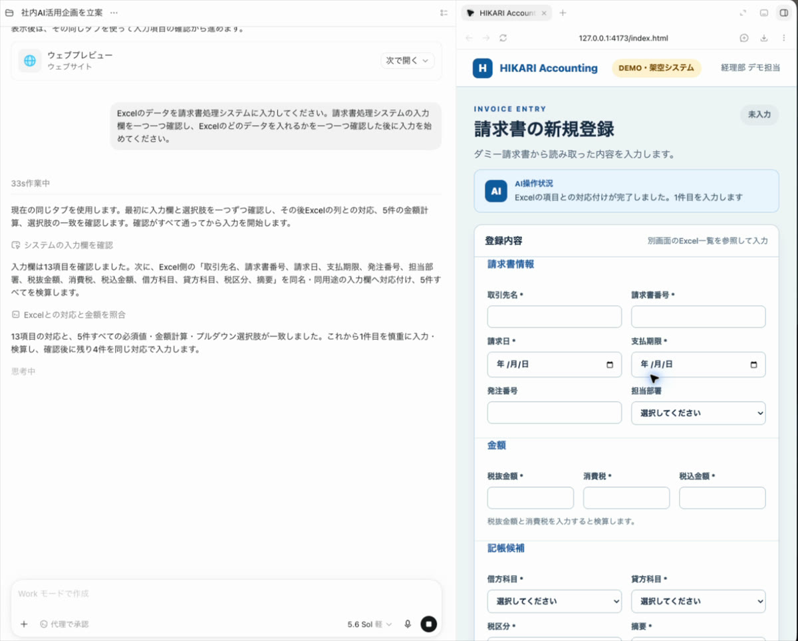The image size is (798, 641).
Task: Click the download icon in browser toolbar
Action: (x=764, y=38)
